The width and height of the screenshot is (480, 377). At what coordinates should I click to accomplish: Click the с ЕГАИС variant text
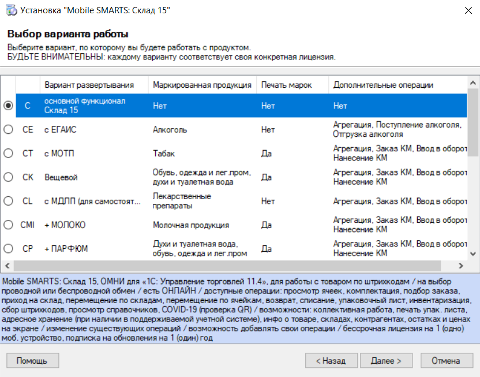click(61, 129)
